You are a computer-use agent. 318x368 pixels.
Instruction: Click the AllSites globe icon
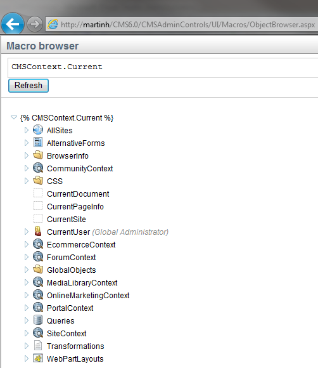coord(38,130)
